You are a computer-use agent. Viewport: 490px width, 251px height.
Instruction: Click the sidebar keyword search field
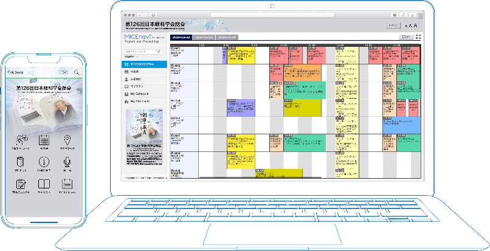pyautogui.click(x=140, y=52)
